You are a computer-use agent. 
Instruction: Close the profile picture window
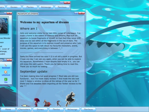point(9,13)
